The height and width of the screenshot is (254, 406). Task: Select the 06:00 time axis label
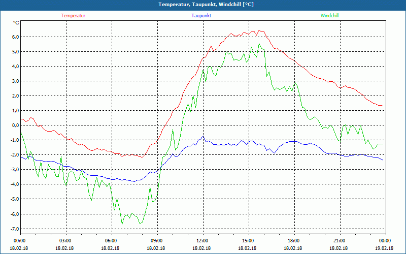[x=111, y=241]
